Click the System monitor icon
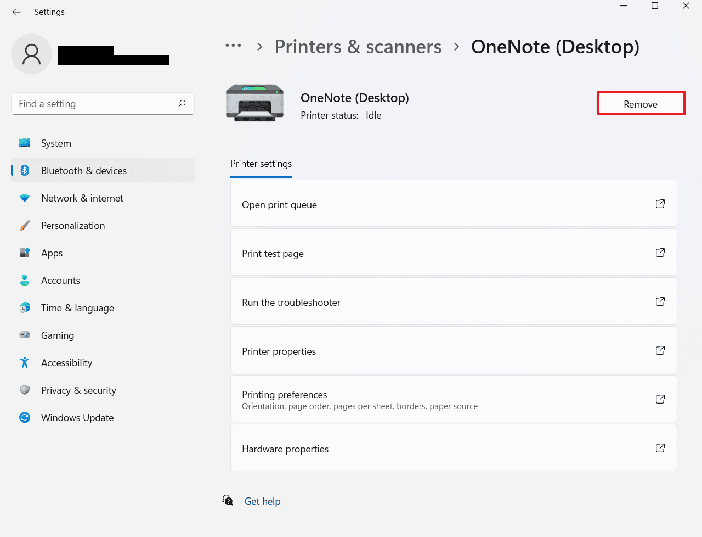702x537 pixels. tap(25, 143)
